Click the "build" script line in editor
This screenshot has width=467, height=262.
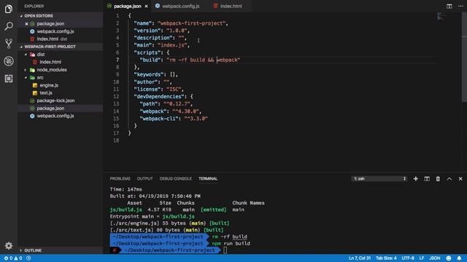tap(190, 60)
